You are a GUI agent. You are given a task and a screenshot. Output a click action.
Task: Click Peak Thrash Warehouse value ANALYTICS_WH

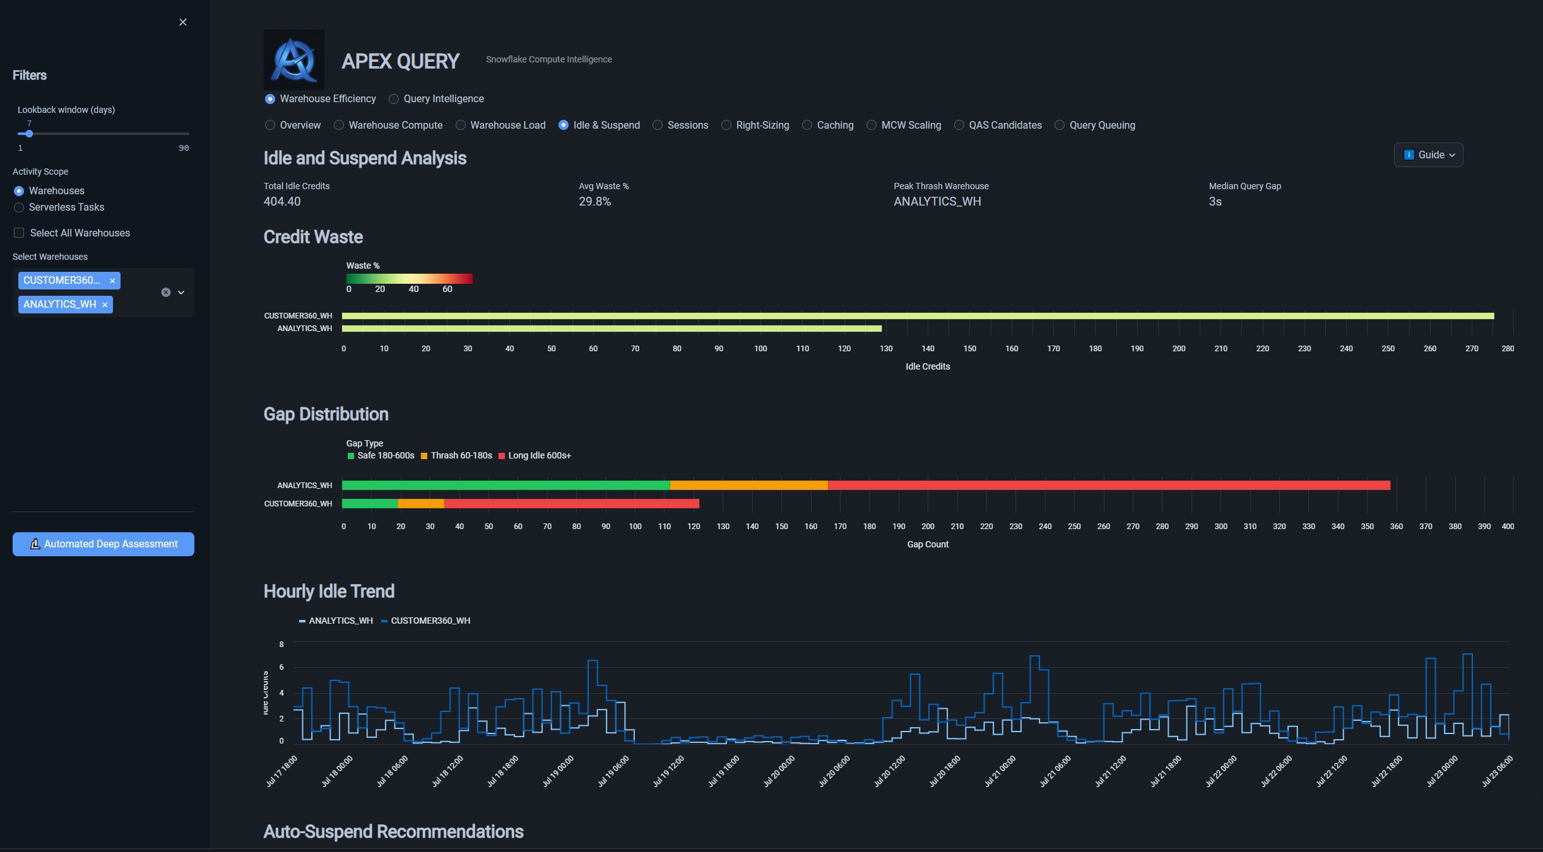coord(937,202)
